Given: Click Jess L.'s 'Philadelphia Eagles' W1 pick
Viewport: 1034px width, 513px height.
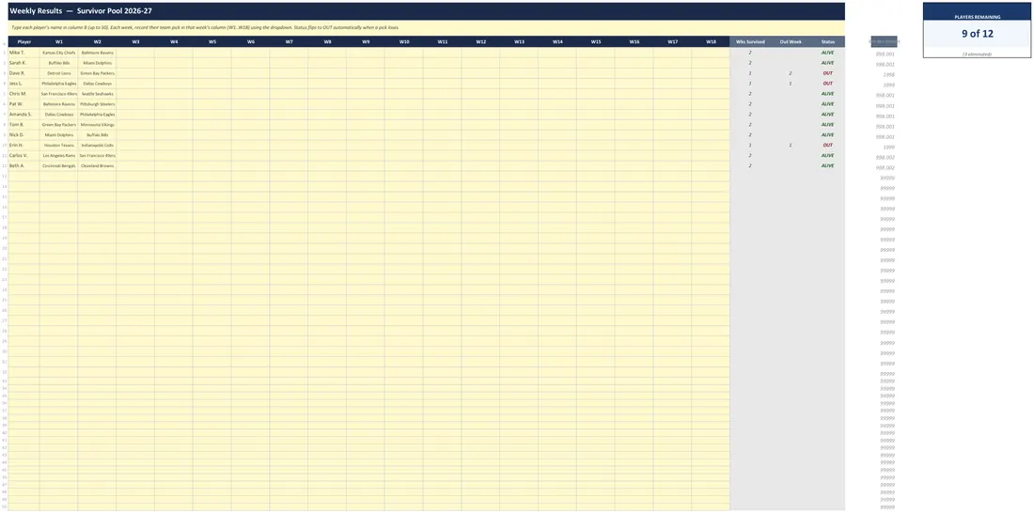Looking at the screenshot, I should coord(58,84).
